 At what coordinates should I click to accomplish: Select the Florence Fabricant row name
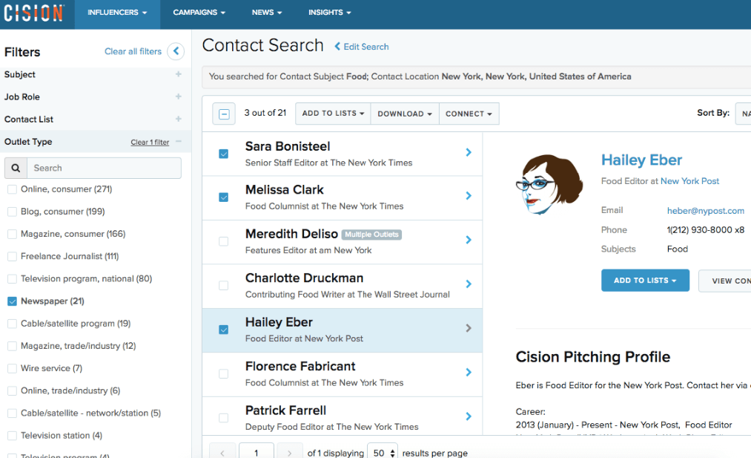[300, 367]
